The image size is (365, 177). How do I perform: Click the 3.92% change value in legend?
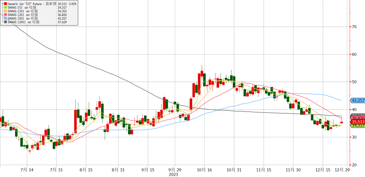point(72,4)
